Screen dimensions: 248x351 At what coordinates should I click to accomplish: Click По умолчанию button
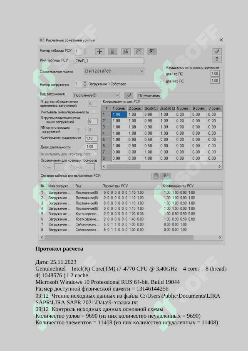click(x=149, y=95)
